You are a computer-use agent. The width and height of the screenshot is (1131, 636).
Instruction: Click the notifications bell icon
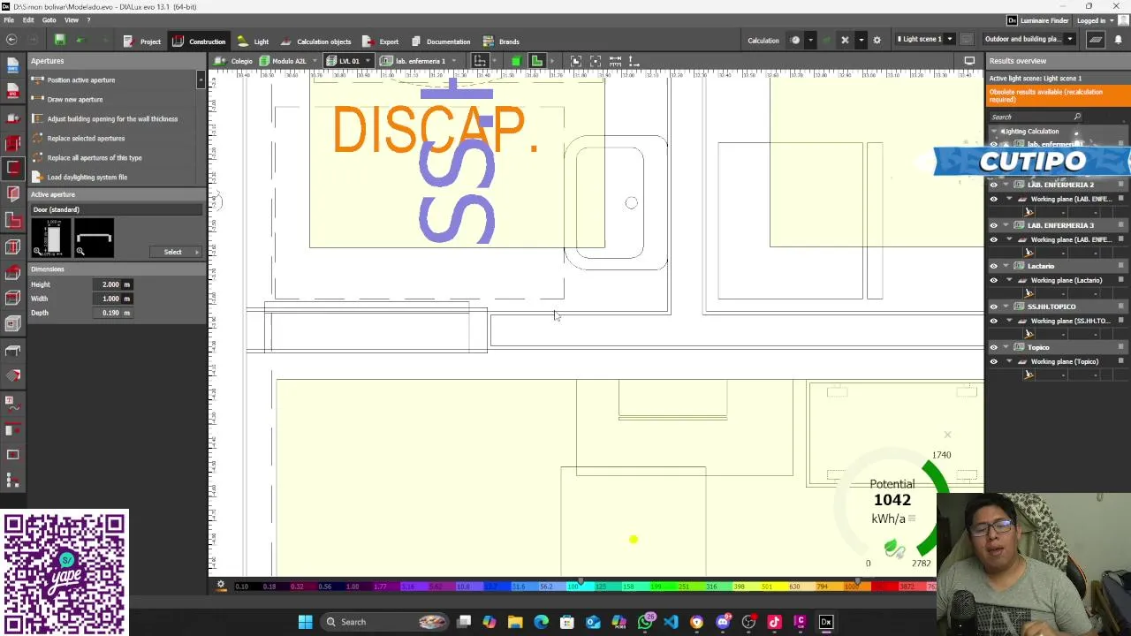click(1119, 39)
